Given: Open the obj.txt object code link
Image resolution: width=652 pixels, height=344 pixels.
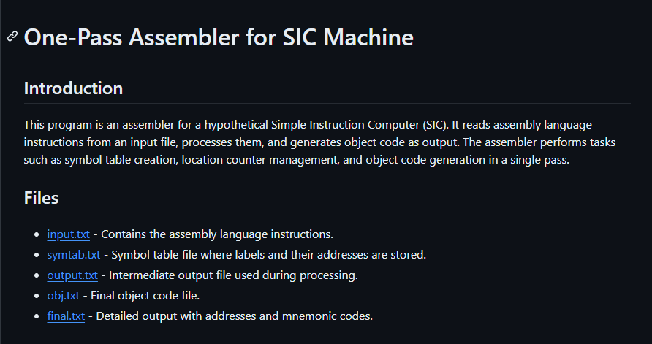Looking at the screenshot, I should 63,295.
